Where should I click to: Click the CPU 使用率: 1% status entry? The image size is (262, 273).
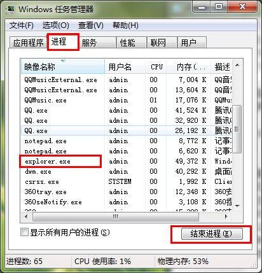(x=103, y=262)
